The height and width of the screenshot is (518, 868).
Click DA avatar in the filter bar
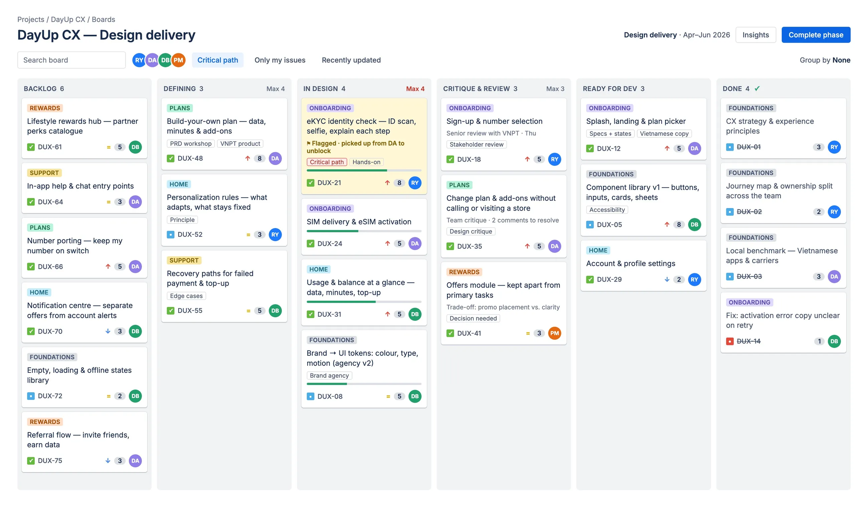click(x=152, y=60)
